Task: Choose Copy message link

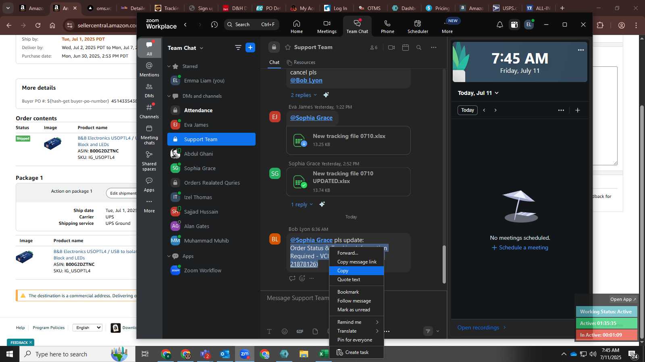Action: (357, 262)
